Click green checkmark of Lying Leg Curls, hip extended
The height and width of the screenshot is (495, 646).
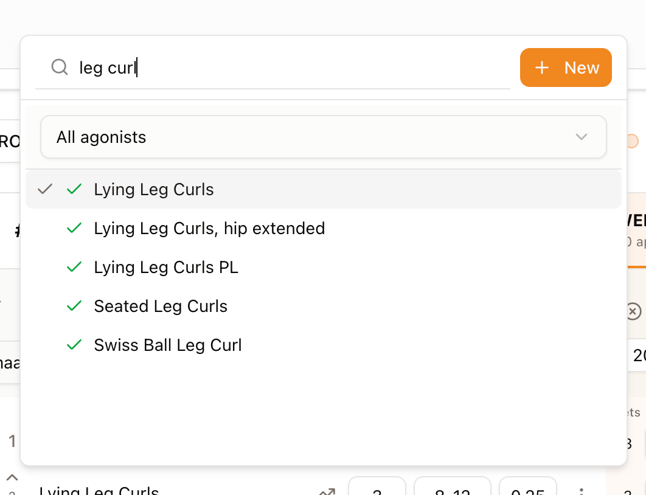(74, 228)
